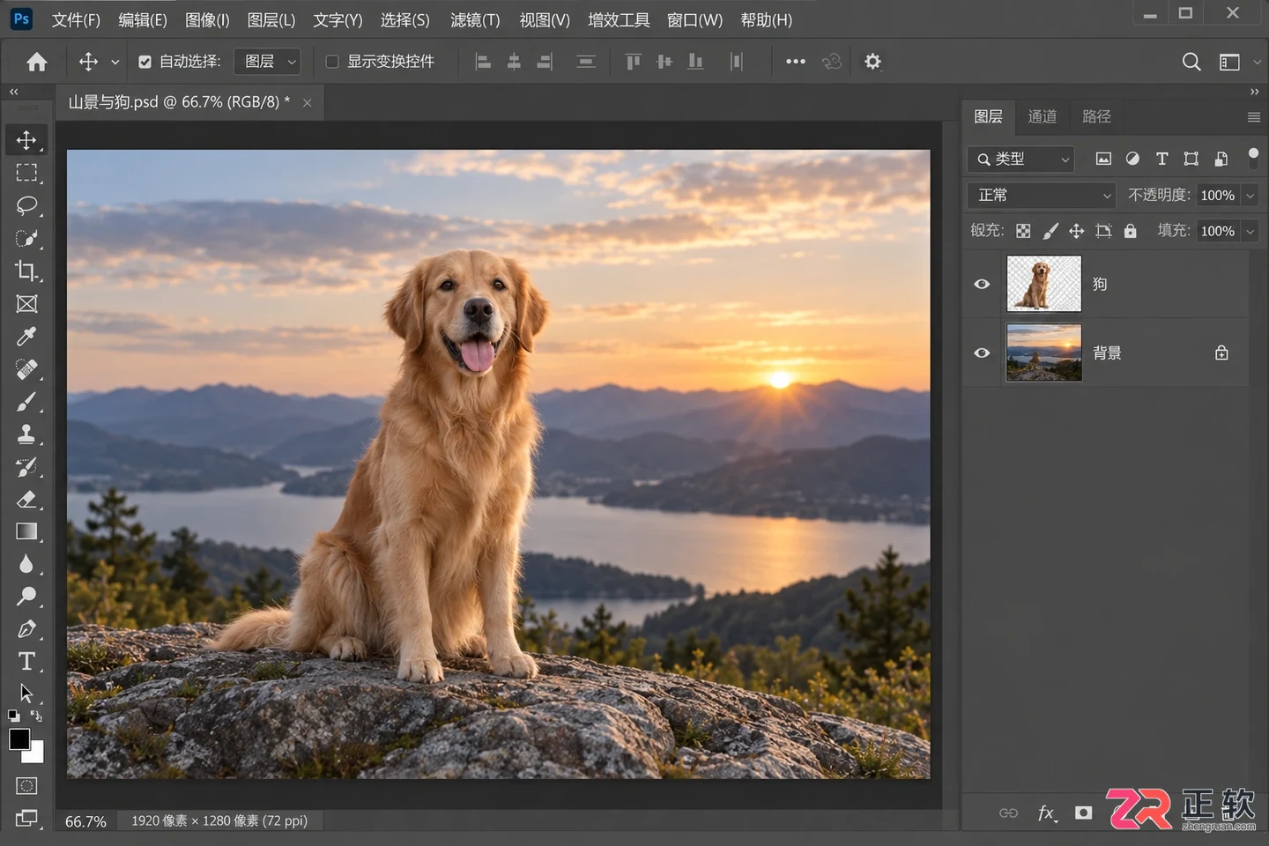Switch to the 通道 tab

(x=1042, y=116)
